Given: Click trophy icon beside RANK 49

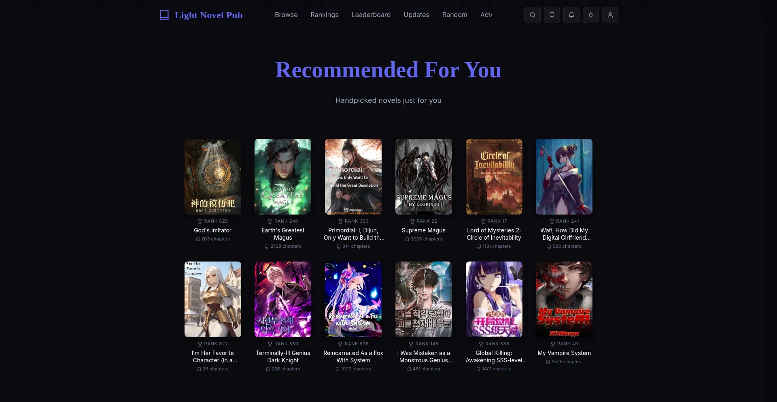Looking at the screenshot, I should (x=552, y=344).
